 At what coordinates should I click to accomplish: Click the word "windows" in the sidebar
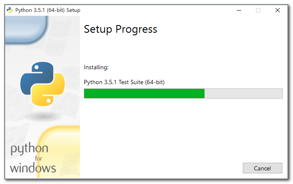pyautogui.click(x=33, y=168)
